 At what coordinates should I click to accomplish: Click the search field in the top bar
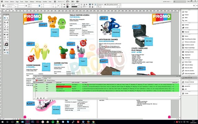pos(180,2)
